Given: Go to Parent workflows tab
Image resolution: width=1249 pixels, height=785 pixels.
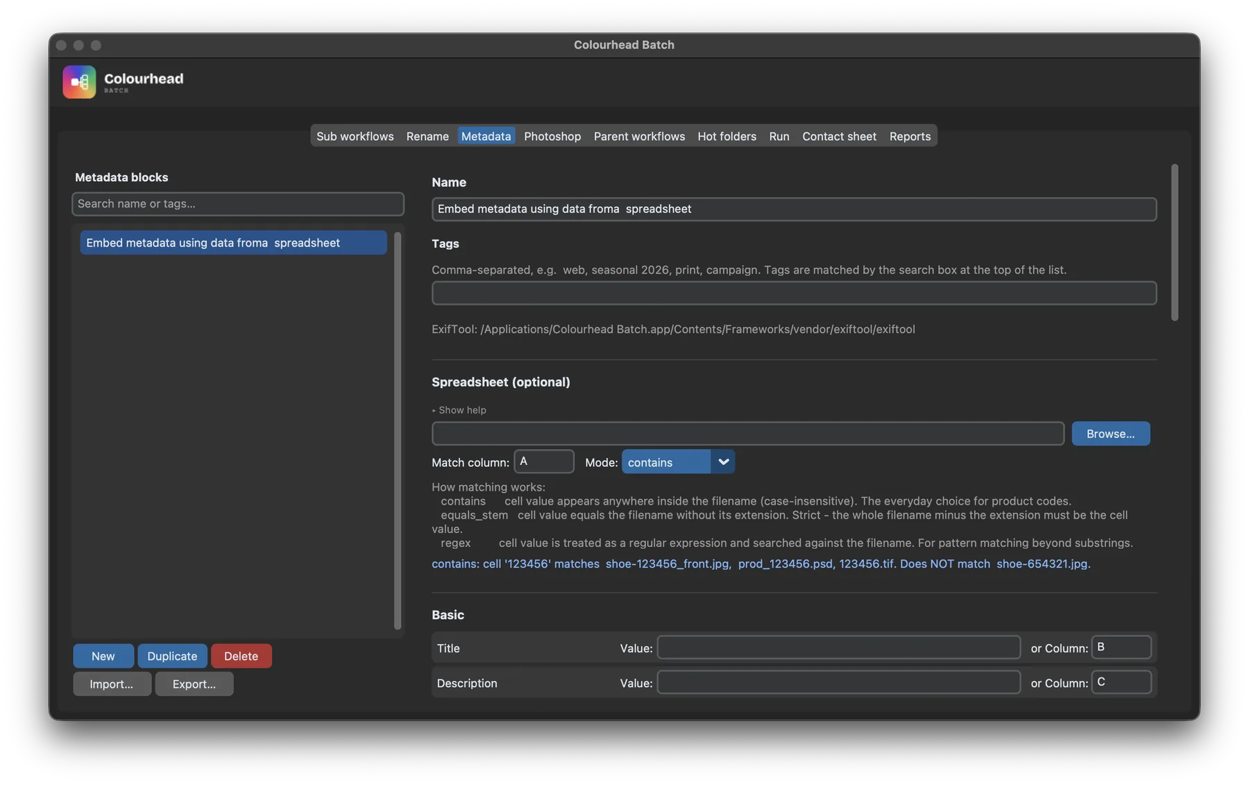Looking at the screenshot, I should coord(639,136).
